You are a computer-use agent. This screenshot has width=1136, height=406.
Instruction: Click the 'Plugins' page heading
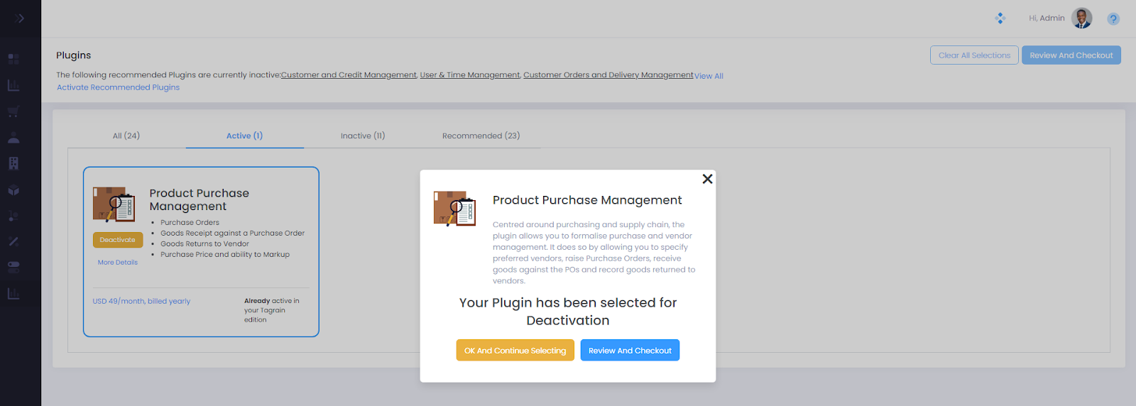[74, 55]
